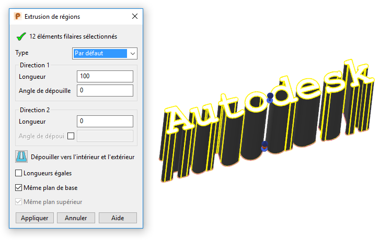The height and width of the screenshot is (240, 380).
Task: Click the Dépouiller vers l'intérieur et l'extérieur label
Action: (83, 157)
